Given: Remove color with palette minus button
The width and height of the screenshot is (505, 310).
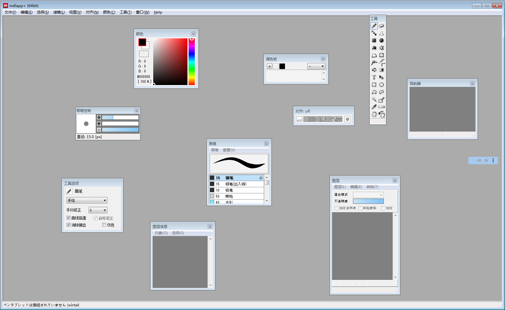Looking at the screenshot, I should 276,66.
